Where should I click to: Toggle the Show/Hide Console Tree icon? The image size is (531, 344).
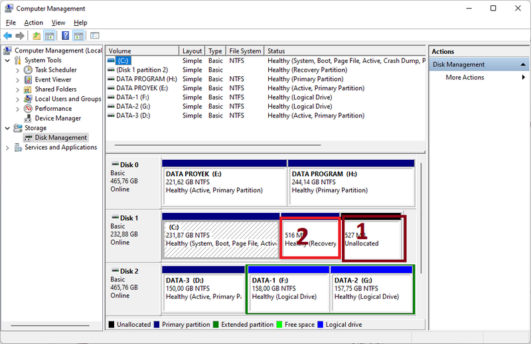click(x=49, y=36)
